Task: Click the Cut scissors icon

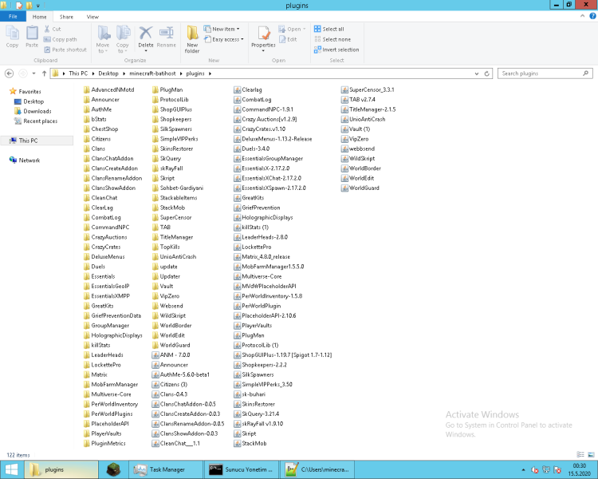Action: click(47, 29)
